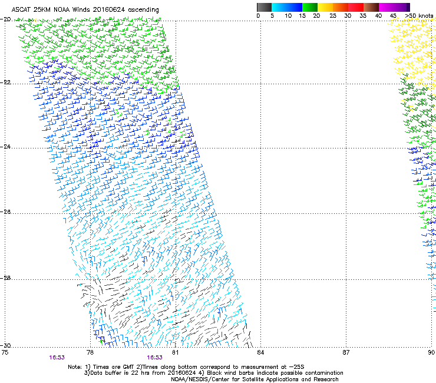Click the yellow 20–25 knots legend swatch

325,7
